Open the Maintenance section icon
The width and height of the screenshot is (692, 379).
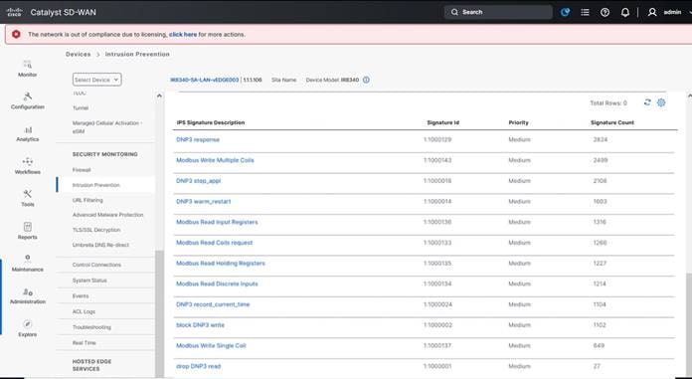28,258
